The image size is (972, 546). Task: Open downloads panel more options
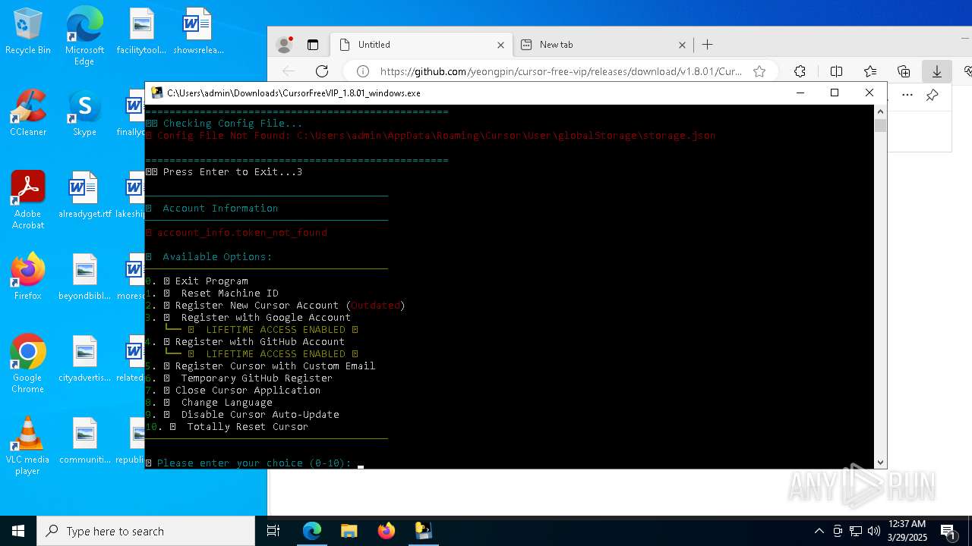pyautogui.click(x=907, y=95)
